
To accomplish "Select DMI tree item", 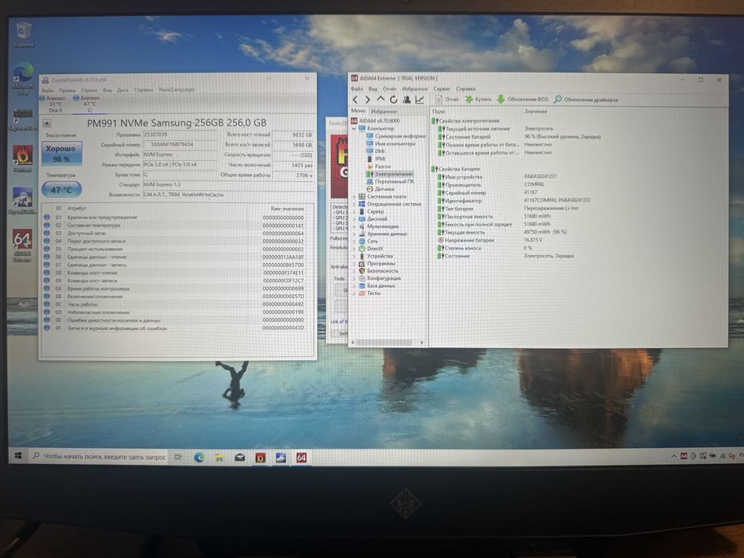I will click(x=376, y=151).
